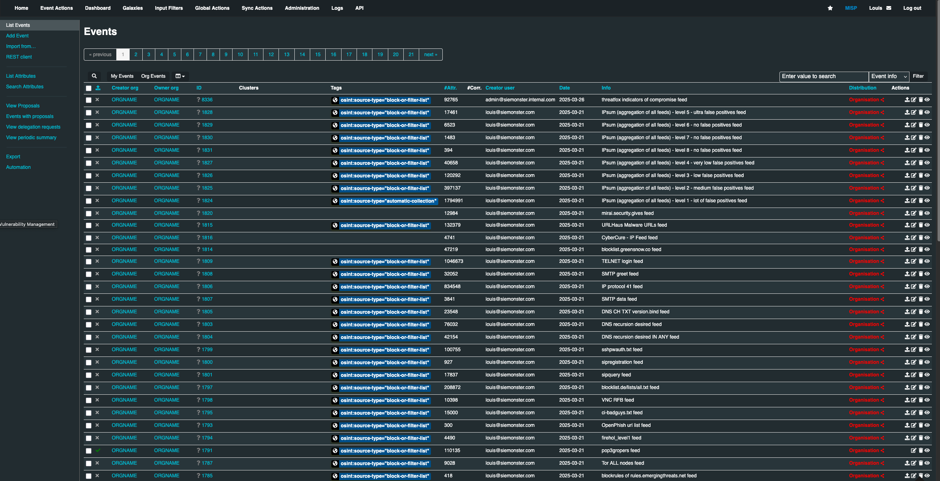Click the Enter value to search field
940x481 pixels.
coord(823,77)
